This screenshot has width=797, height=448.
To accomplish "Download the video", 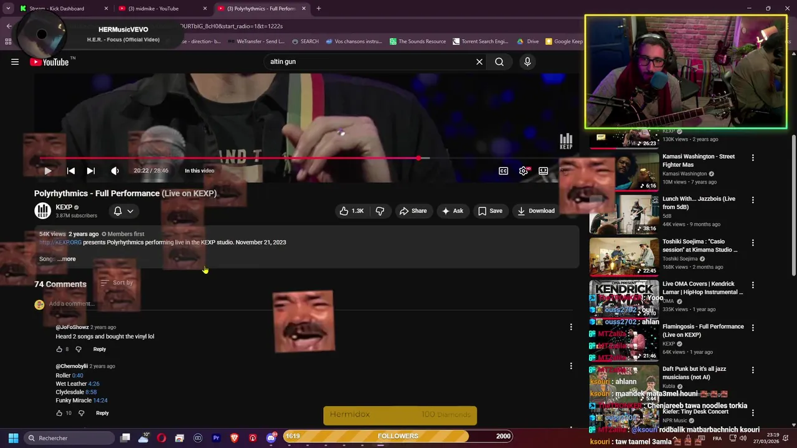I will (536, 211).
